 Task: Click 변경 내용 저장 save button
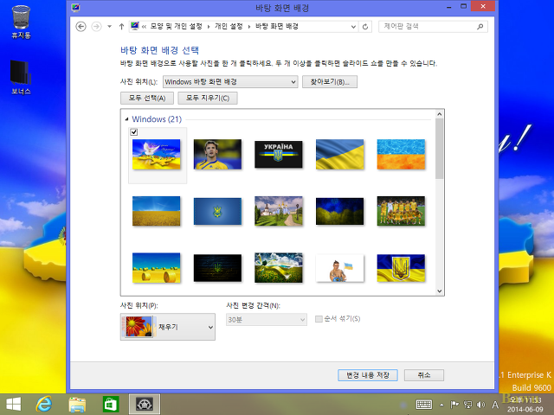pos(368,375)
